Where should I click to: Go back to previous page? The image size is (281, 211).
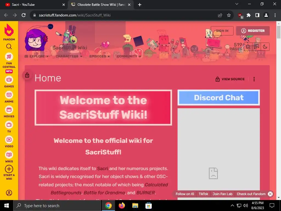[x=6, y=15]
